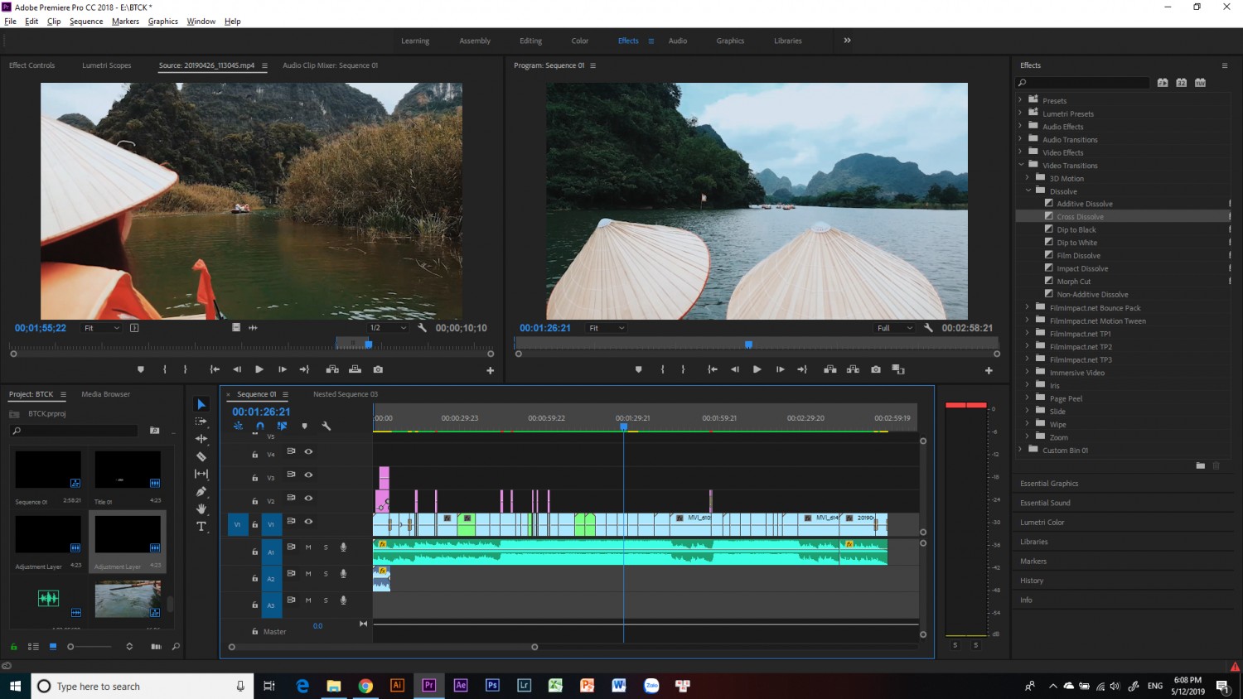Open Source monitor zoom Fit dropdown
This screenshot has width=1243, height=699.
pos(102,328)
